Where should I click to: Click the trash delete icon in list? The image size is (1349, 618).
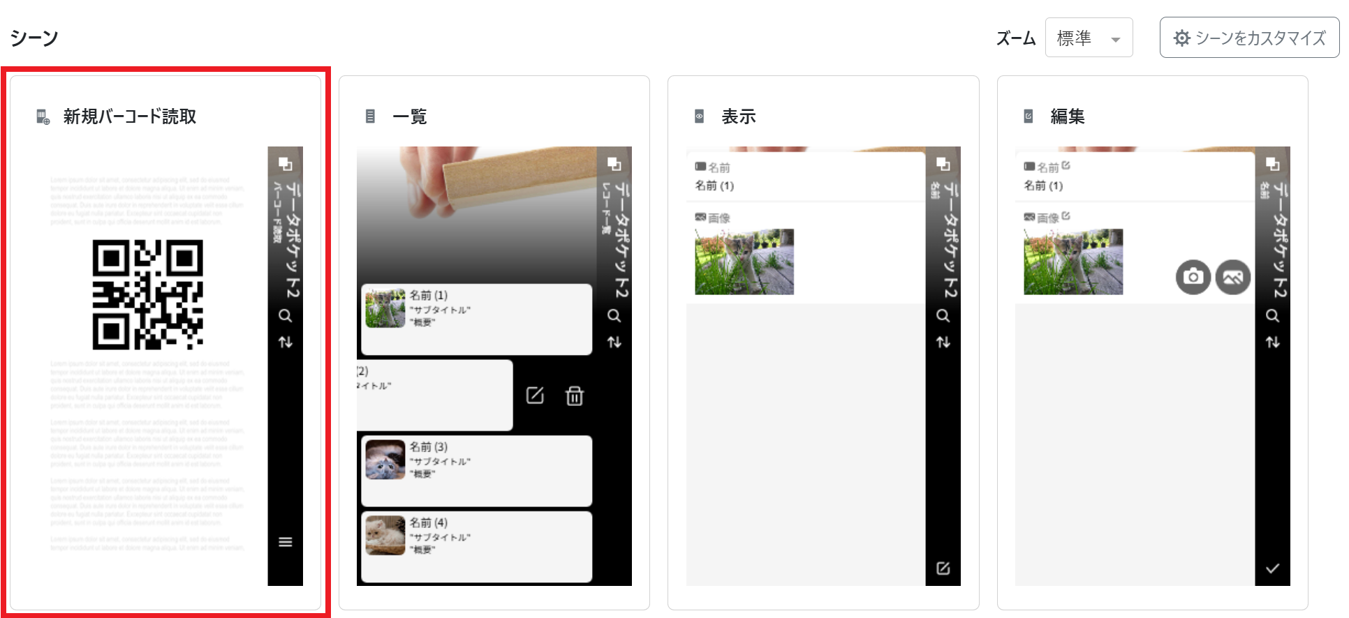pyautogui.click(x=575, y=396)
